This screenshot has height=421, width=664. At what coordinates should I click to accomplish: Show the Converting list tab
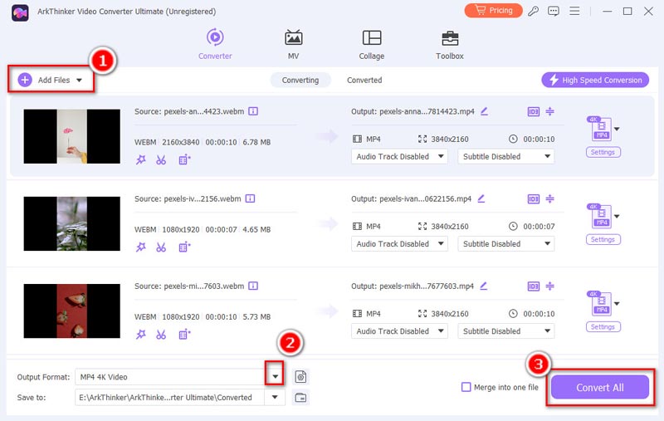300,80
